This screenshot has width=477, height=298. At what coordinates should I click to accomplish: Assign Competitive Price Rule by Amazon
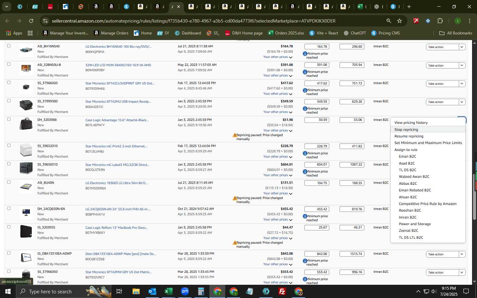pos(428,204)
